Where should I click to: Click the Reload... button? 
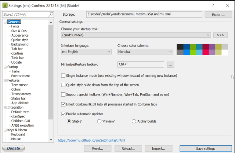[x=128, y=149]
